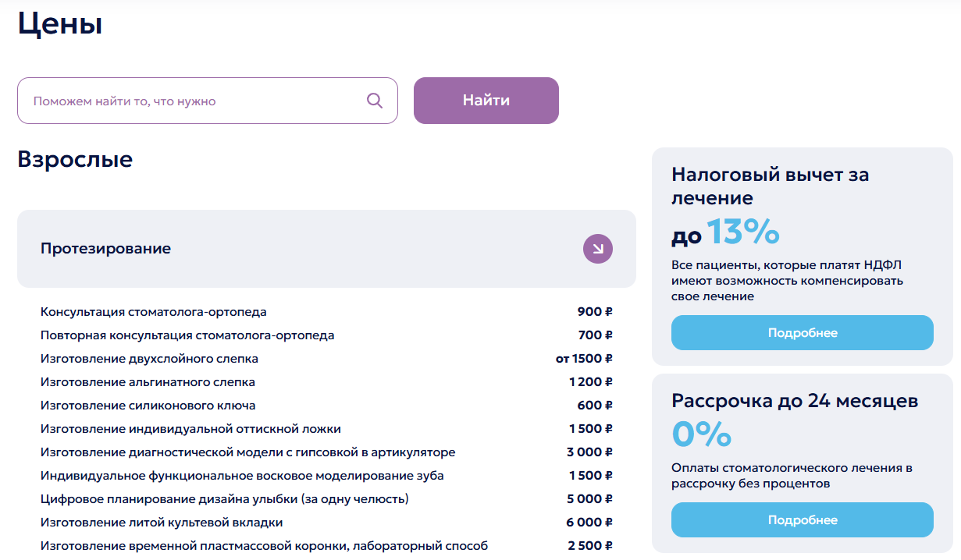Click the Протезирование section header
This screenshot has width=961, height=560.
(x=106, y=249)
